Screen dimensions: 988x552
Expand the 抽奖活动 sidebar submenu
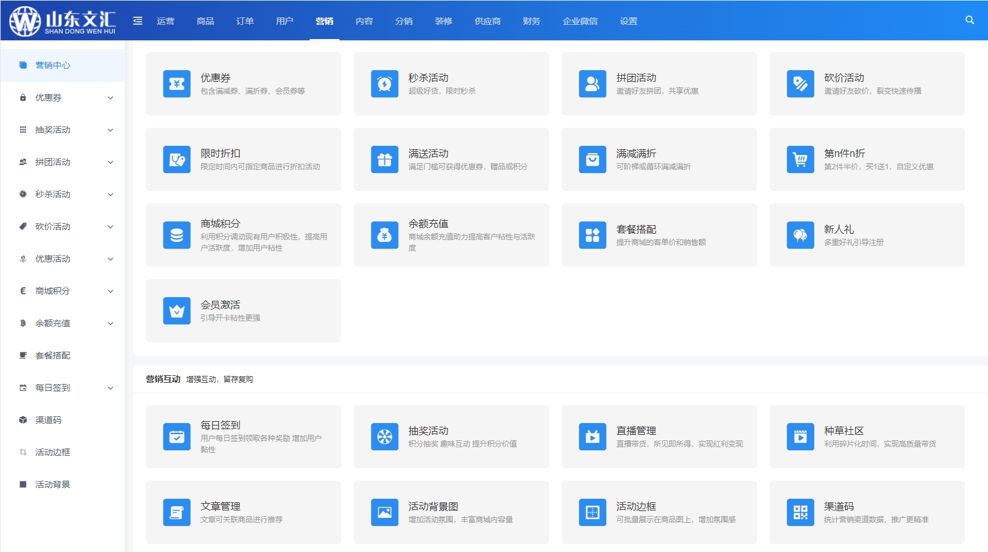click(110, 130)
